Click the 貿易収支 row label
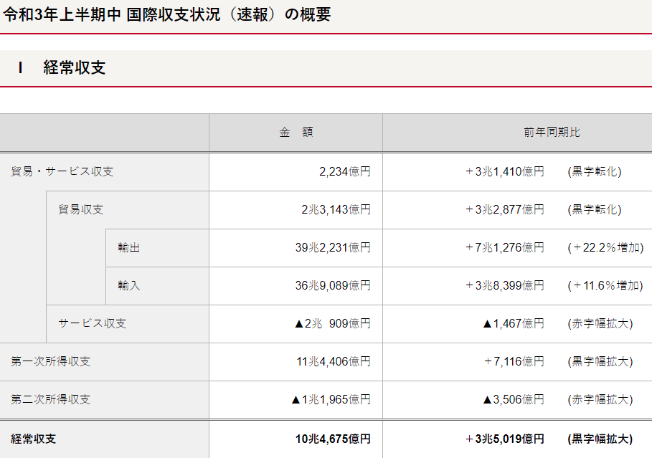Viewport: 652px width, 458px height. click(80, 210)
